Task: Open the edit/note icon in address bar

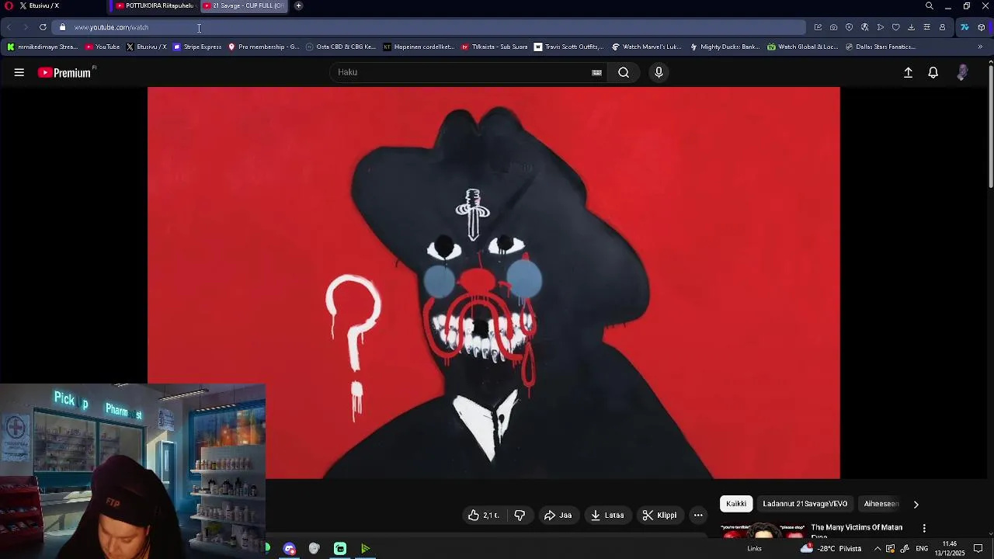Action: point(818,27)
